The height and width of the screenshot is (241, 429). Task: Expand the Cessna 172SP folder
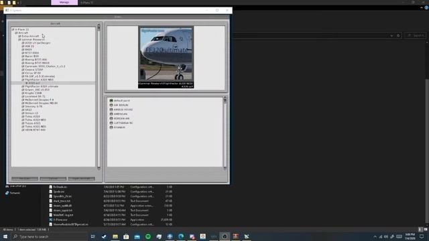[23, 70]
